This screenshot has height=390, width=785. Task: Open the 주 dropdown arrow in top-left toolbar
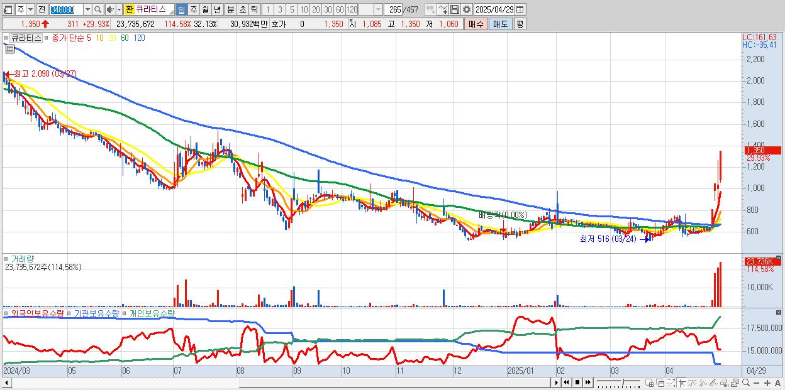pos(30,9)
